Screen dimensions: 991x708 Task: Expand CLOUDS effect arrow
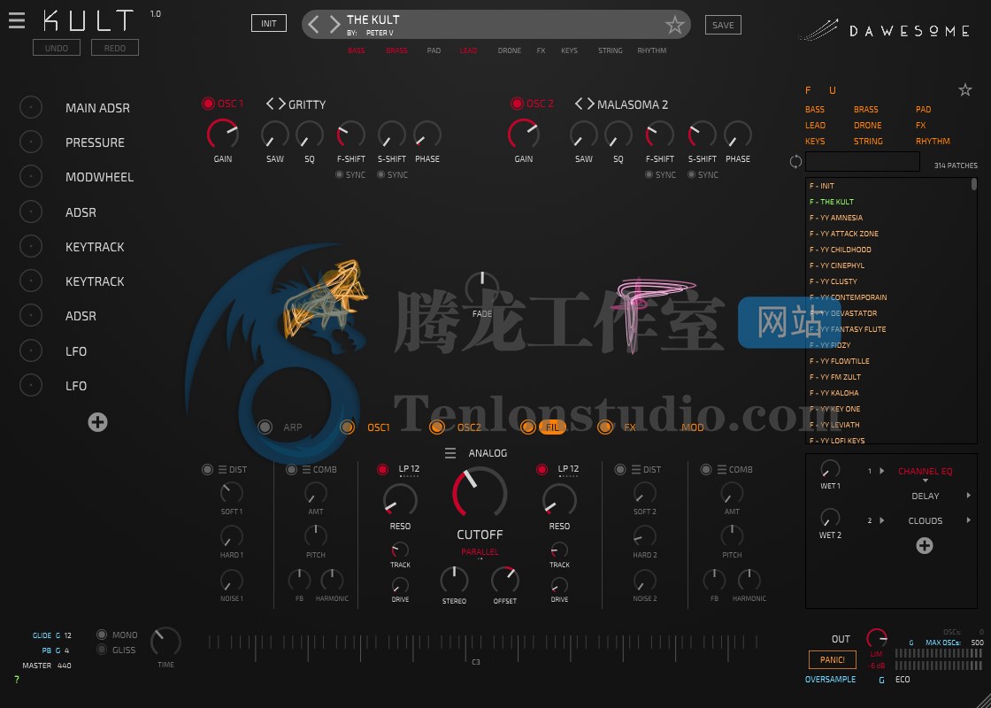(x=968, y=520)
